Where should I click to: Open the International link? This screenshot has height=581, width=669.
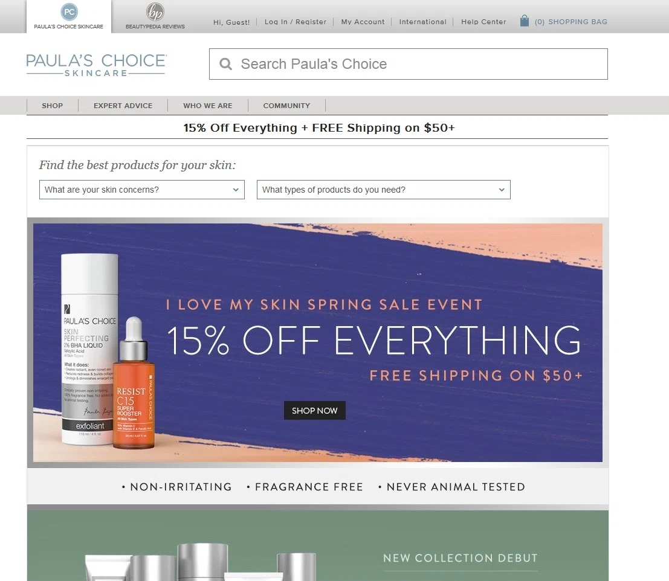pyautogui.click(x=422, y=22)
